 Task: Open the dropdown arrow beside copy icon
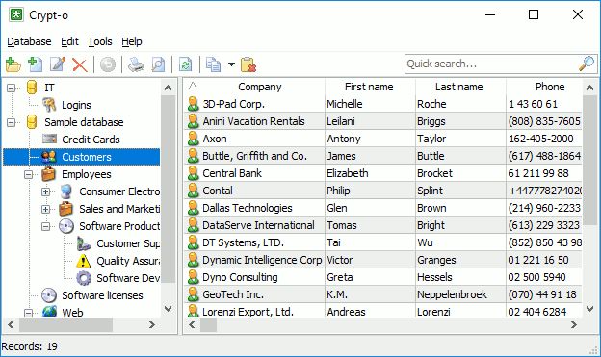(x=231, y=64)
